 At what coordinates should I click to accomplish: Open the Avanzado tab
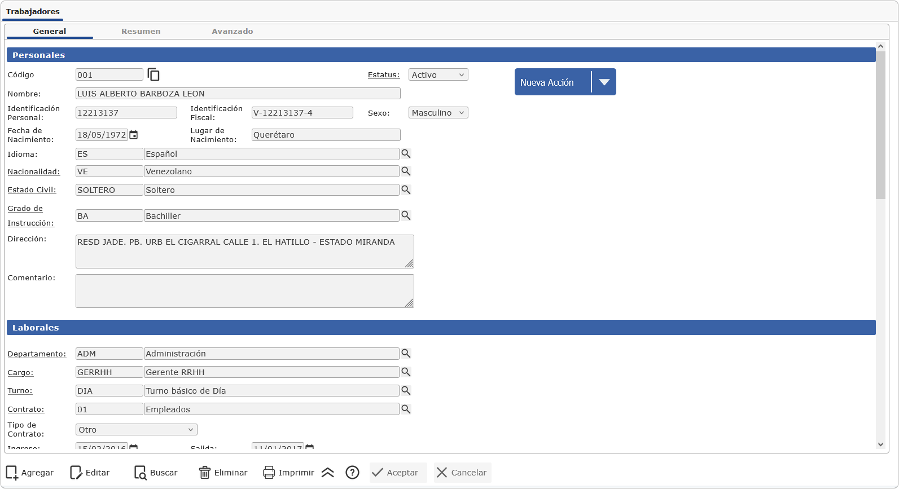coord(232,32)
